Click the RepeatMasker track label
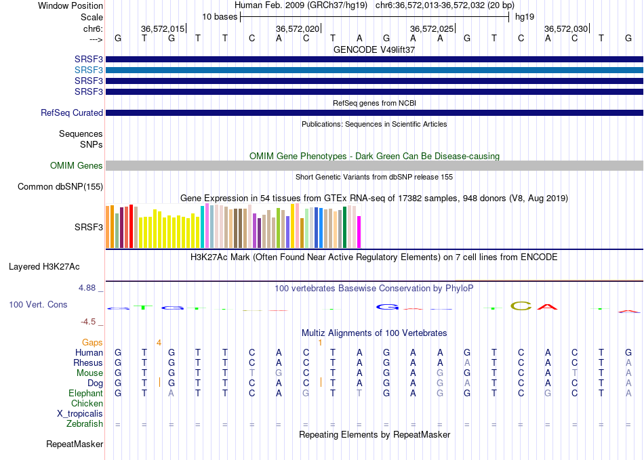This screenshot has height=460, width=644. tap(75, 444)
